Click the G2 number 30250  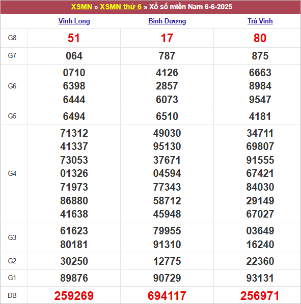(x=74, y=261)
